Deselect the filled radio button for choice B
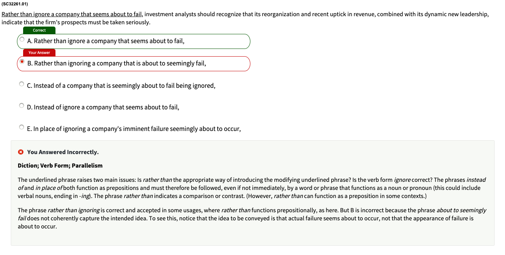 tap(22, 62)
